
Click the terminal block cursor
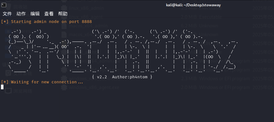pos(2,87)
